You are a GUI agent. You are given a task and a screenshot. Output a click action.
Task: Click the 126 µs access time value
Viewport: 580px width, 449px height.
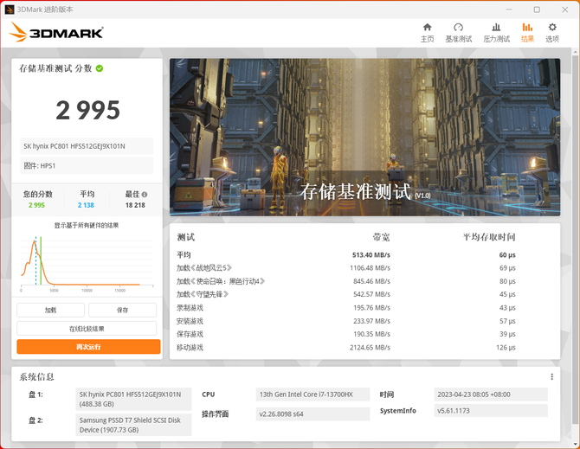click(x=506, y=348)
